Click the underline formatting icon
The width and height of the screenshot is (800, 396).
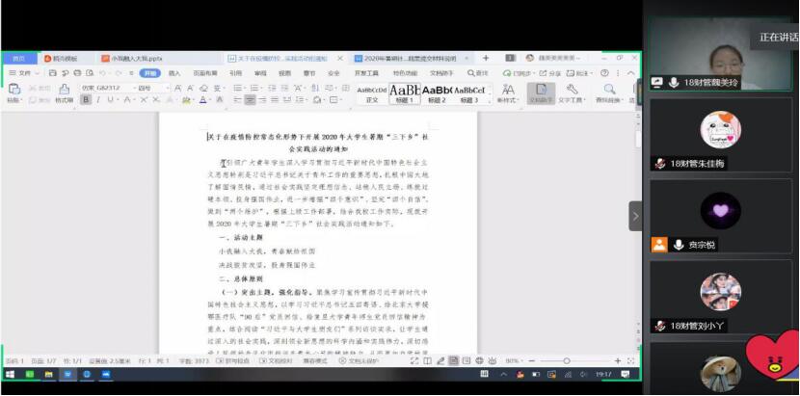[x=111, y=100]
